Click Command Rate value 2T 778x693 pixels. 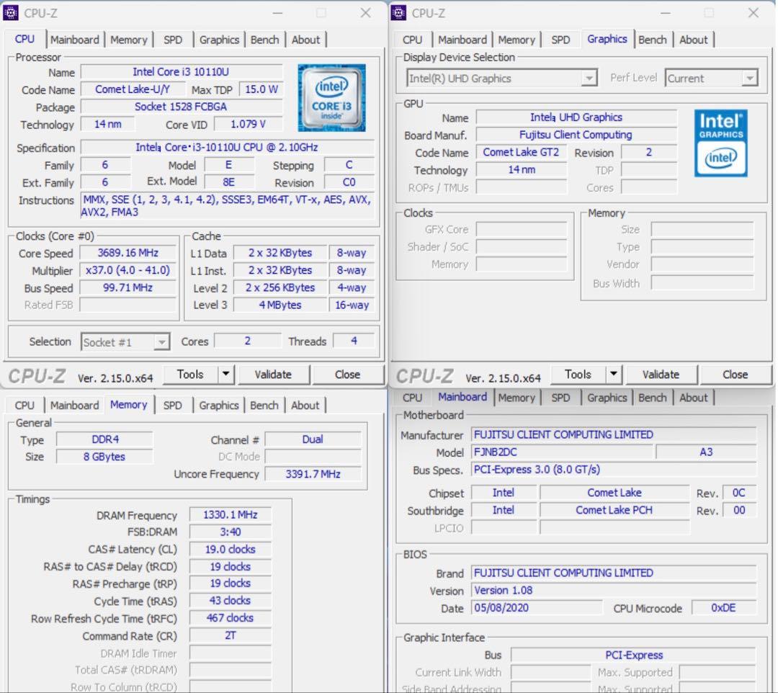tap(231, 635)
